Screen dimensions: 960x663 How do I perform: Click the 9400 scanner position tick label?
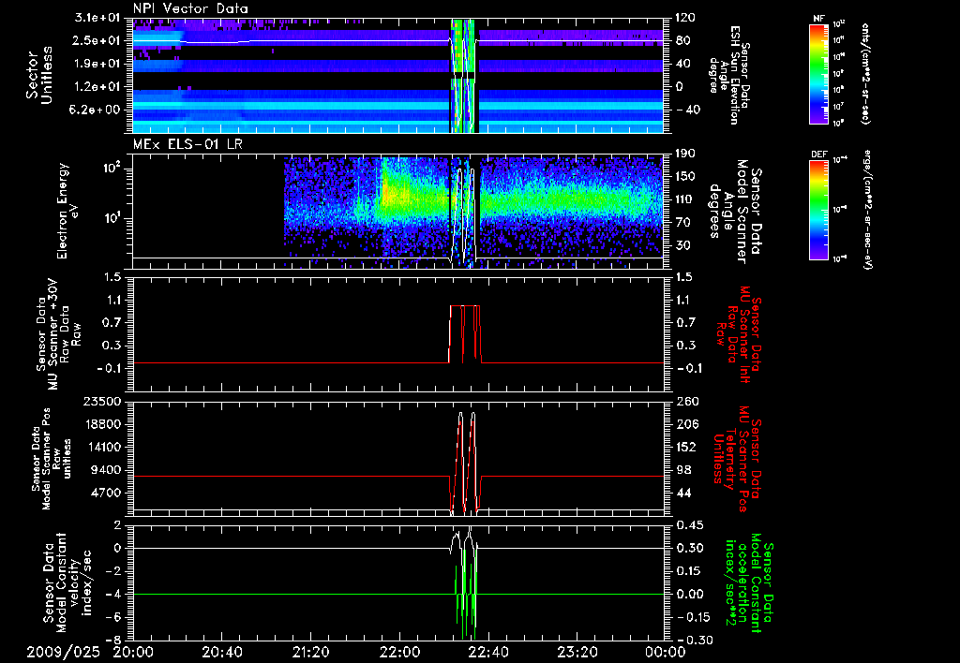(107, 470)
